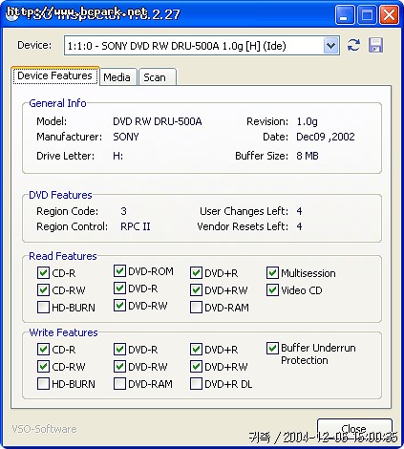Toggle Write Features HD-BURN checkbox
Screen dimensions: 404x449
coord(43,384)
